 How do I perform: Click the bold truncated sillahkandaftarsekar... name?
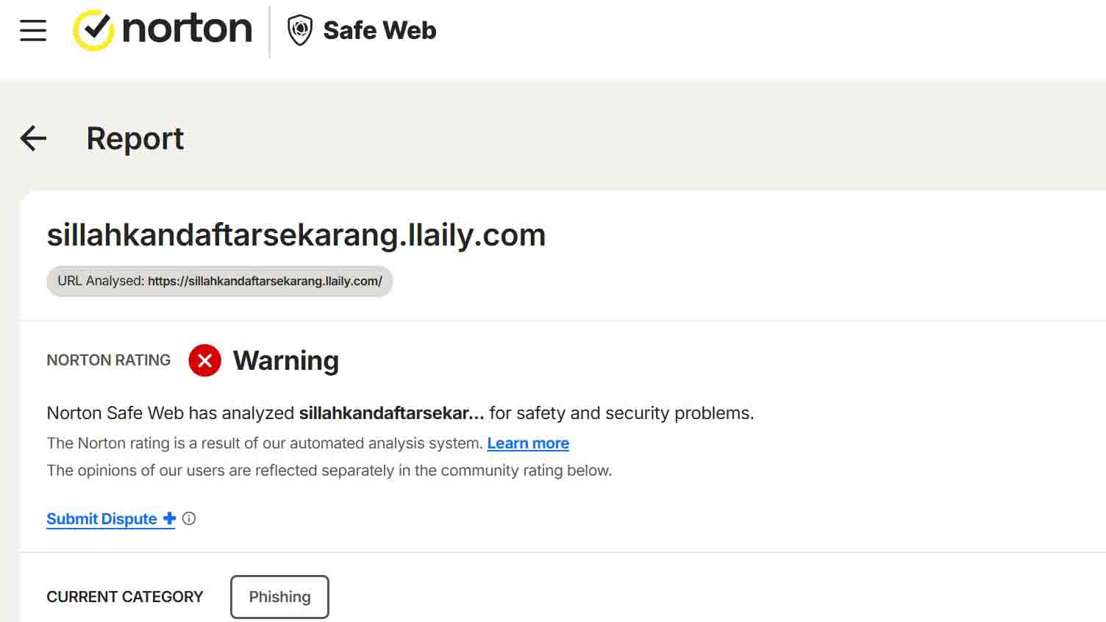[x=391, y=413]
